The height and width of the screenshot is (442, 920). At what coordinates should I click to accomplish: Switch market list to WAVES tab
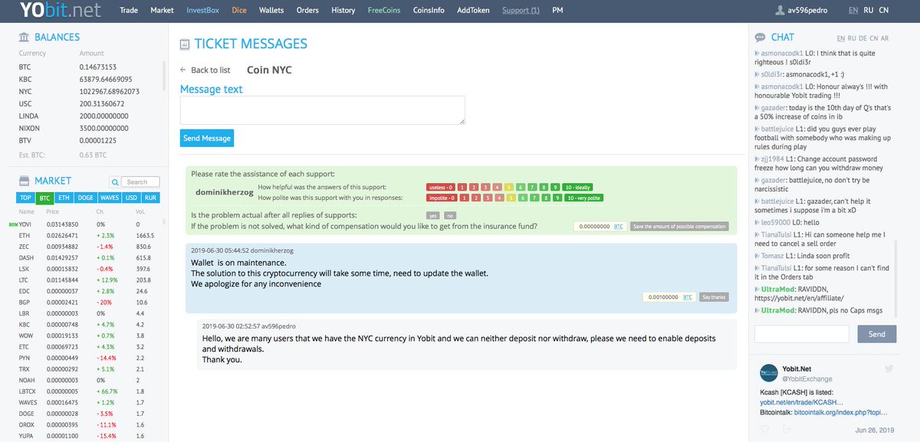110,198
